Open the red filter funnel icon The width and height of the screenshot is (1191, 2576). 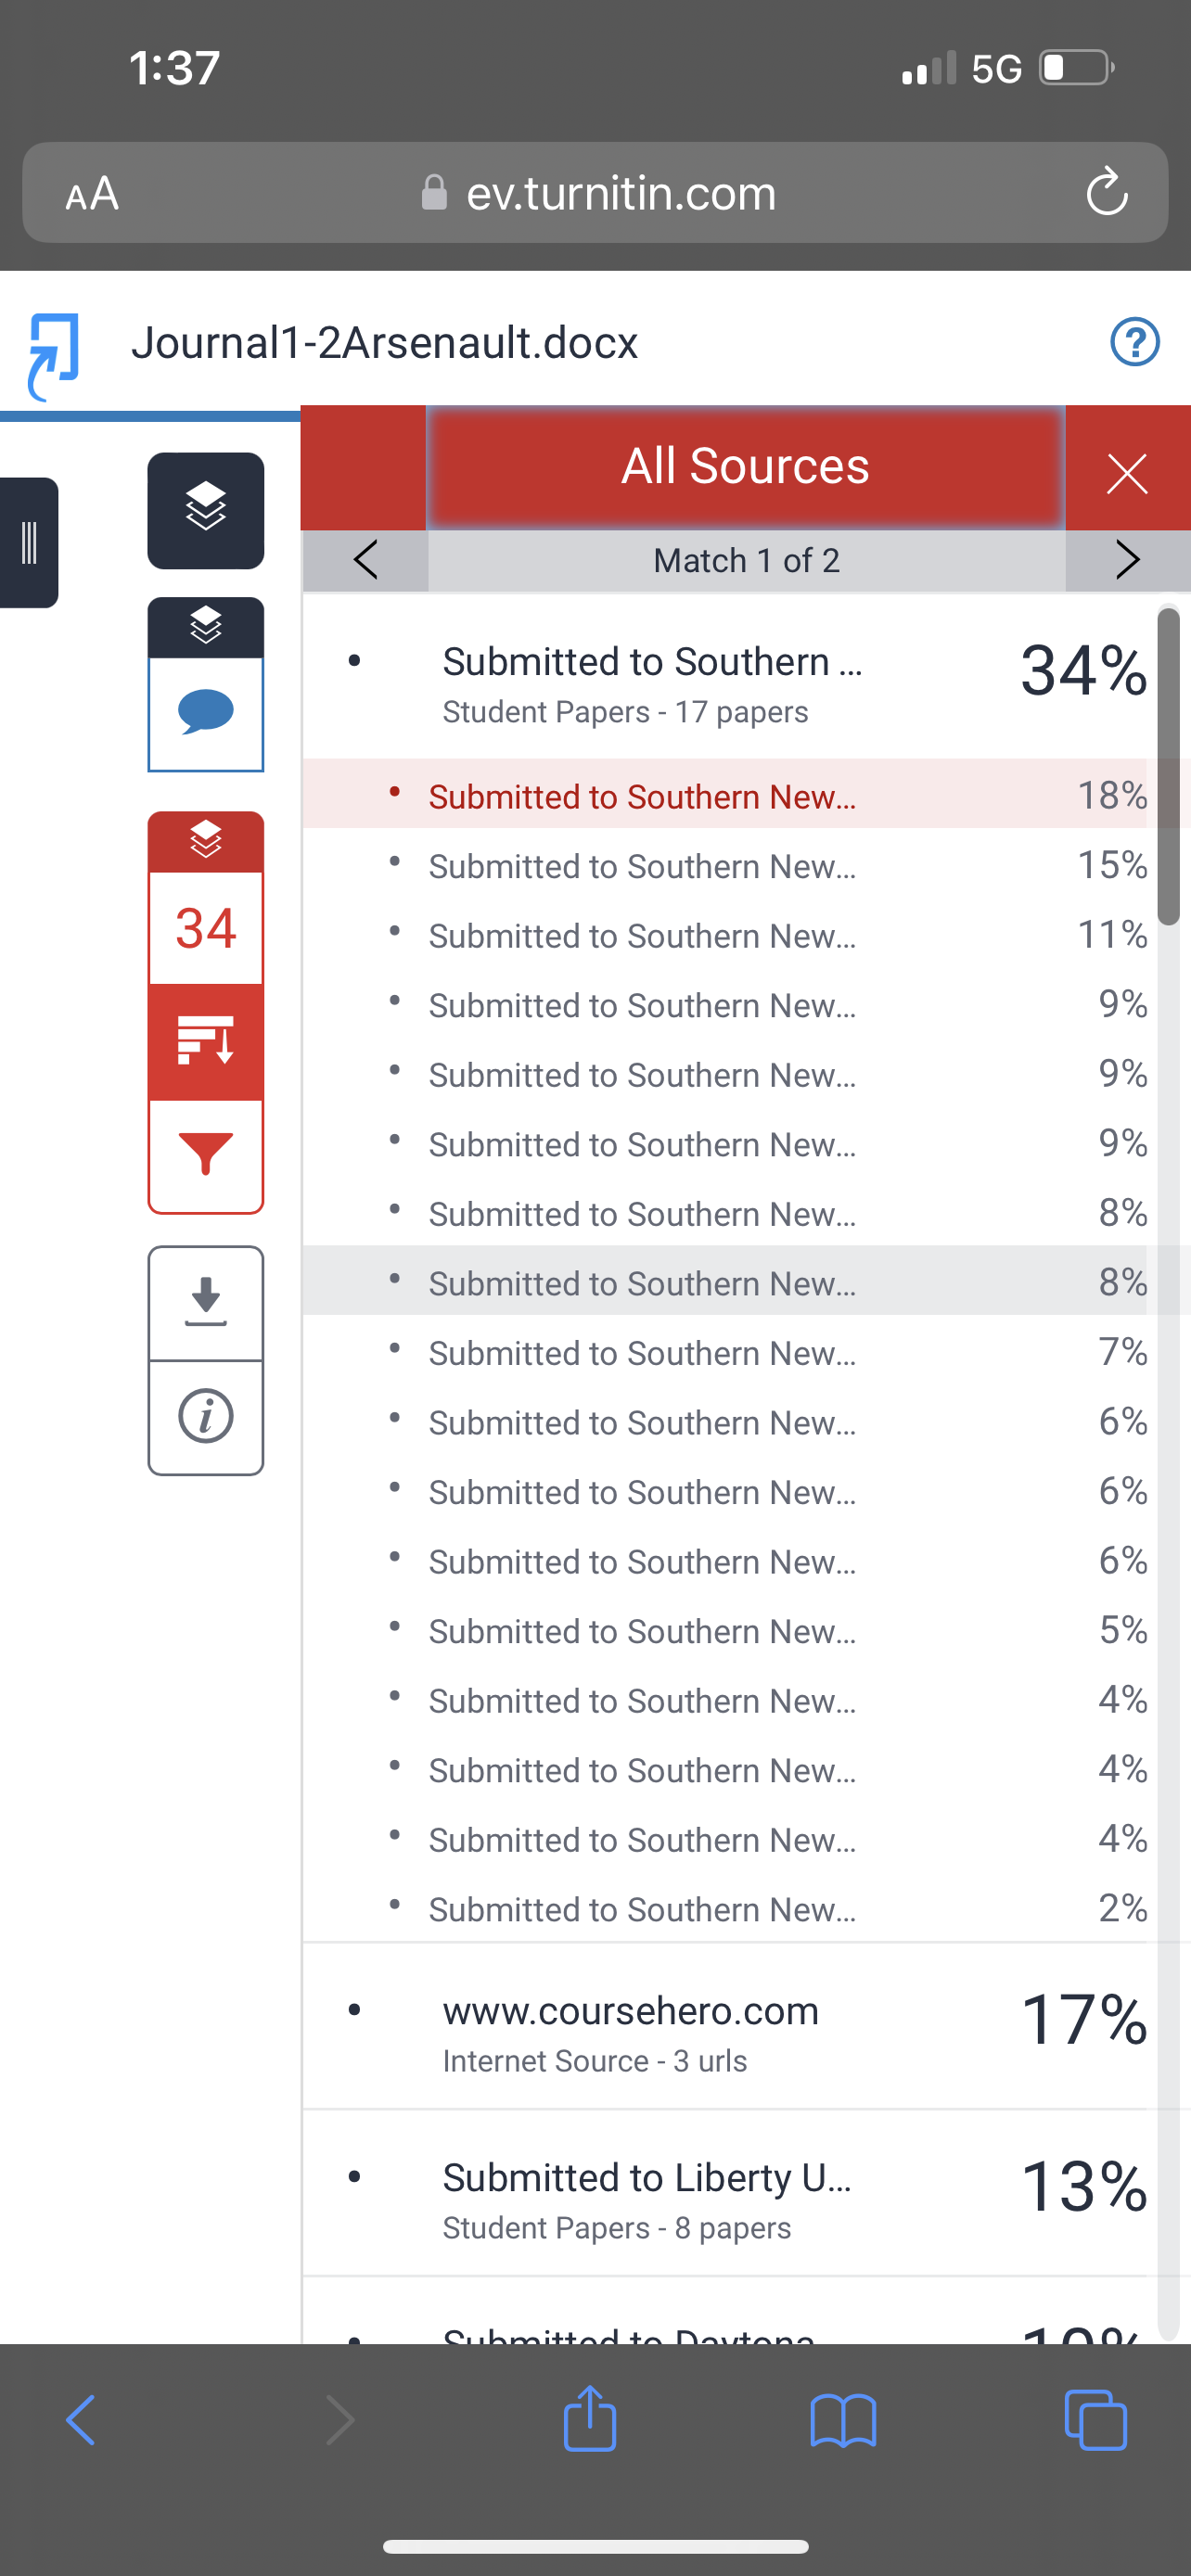[x=206, y=1155]
